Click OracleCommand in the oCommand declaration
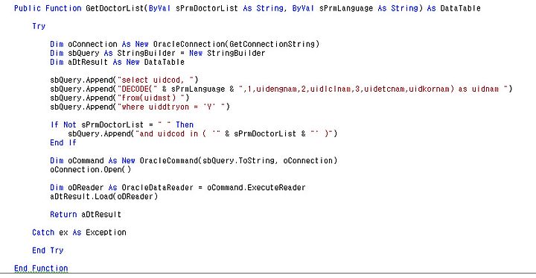The height and width of the screenshot is (278, 536). 169,160
